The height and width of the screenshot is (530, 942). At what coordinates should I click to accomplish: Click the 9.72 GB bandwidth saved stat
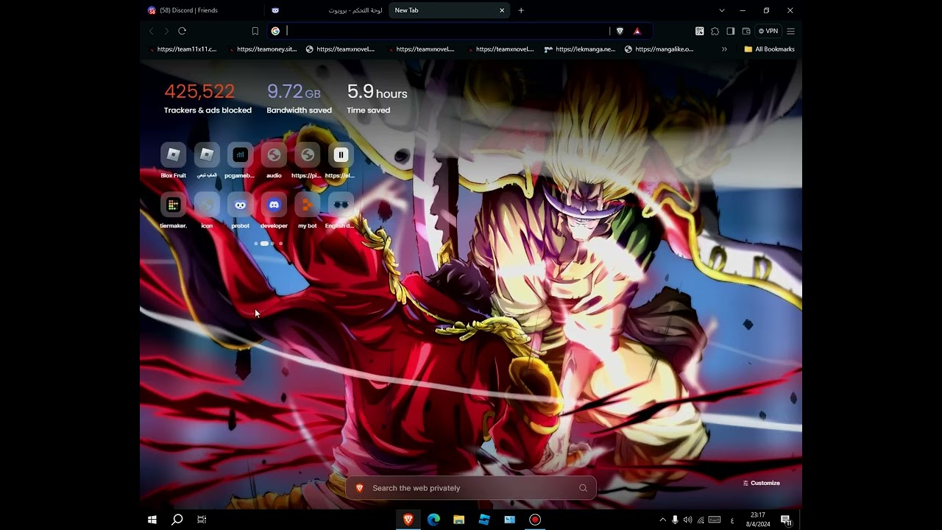click(299, 98)
